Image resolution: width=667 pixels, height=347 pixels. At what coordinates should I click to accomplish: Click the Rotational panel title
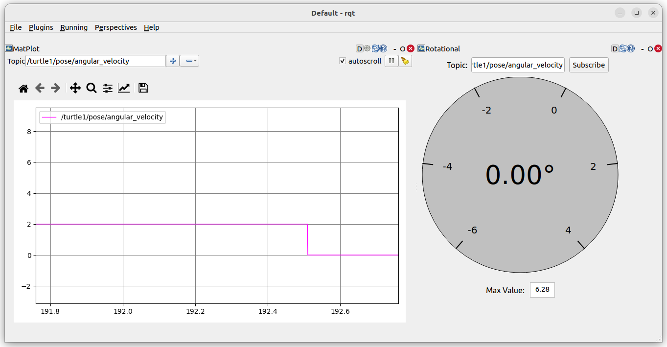tap(443, 49)
